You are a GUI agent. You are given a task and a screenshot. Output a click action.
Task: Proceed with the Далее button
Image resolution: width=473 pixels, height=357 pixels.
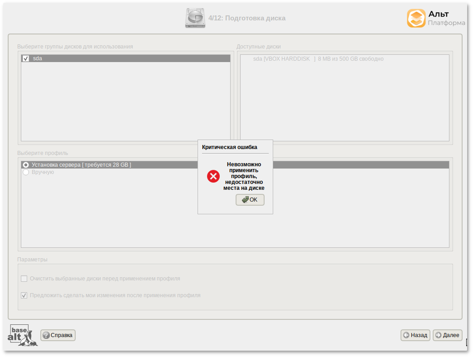(447, 335)
